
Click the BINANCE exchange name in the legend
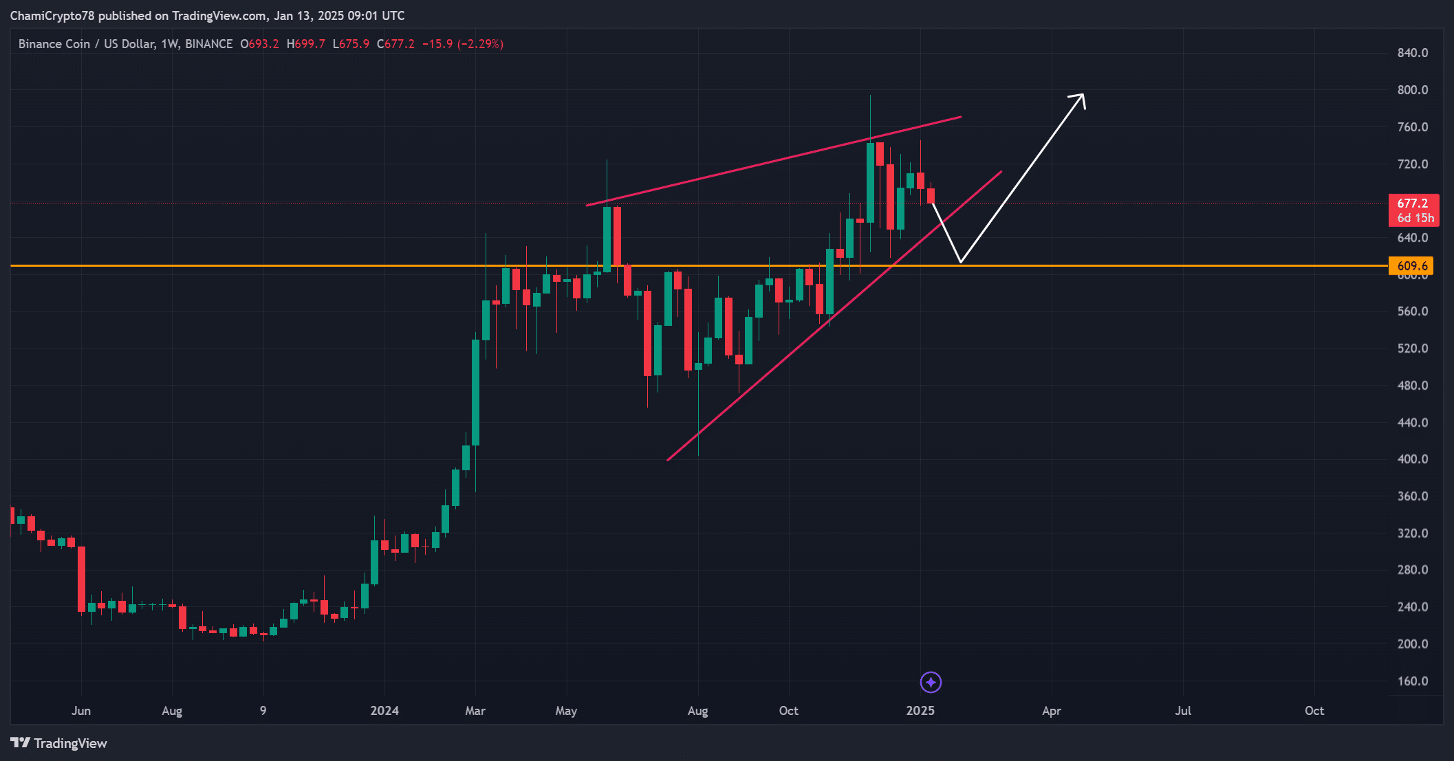(209, 44)
